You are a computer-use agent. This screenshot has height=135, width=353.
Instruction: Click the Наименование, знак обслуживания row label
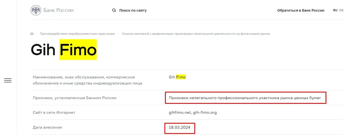point(87,80)
